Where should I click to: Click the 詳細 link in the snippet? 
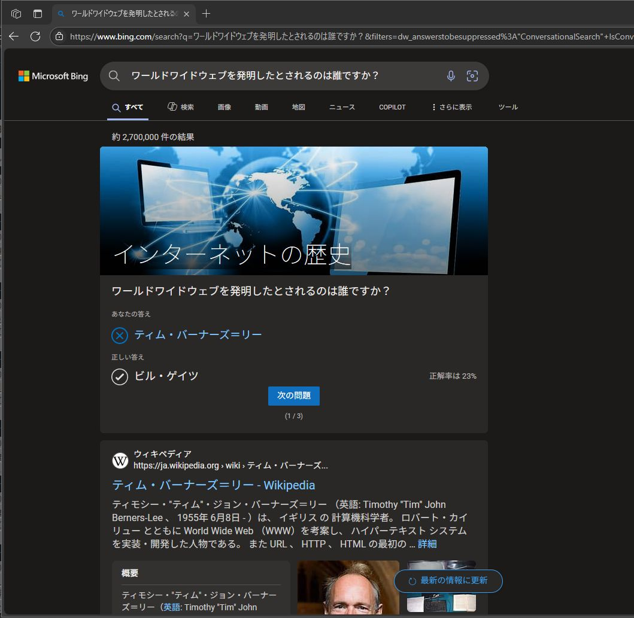427,544
